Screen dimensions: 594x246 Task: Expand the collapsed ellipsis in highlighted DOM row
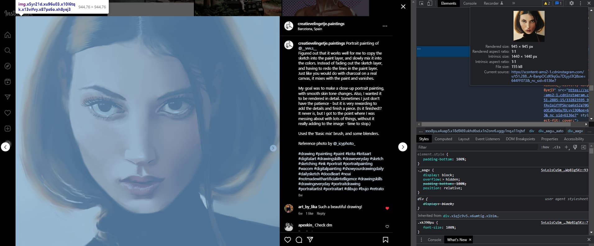click(x=419, y=49)
